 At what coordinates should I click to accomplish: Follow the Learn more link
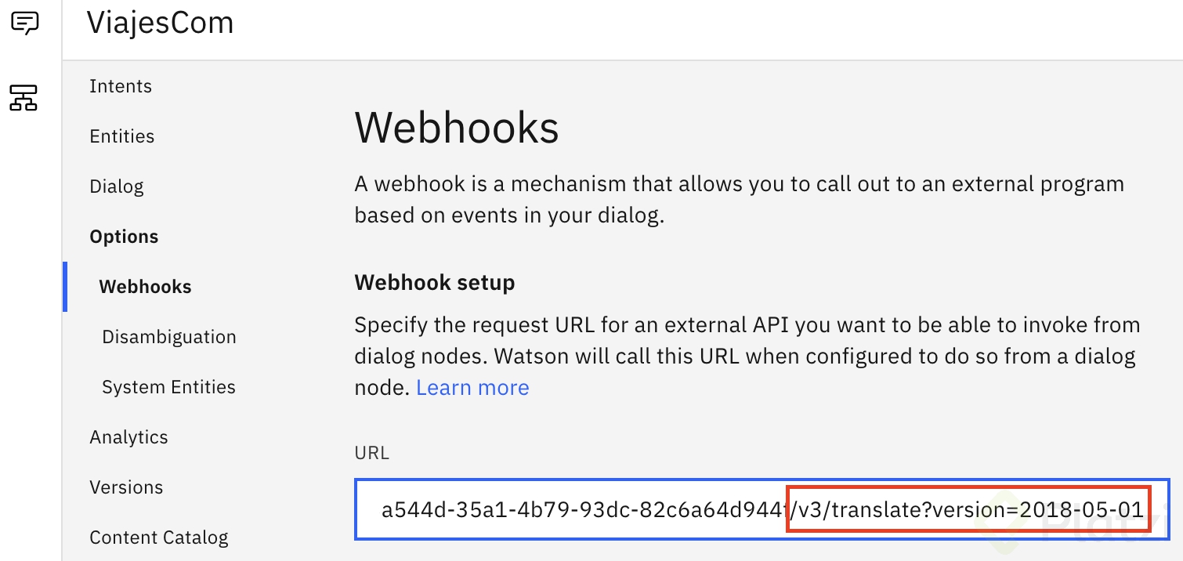point(472,387)
